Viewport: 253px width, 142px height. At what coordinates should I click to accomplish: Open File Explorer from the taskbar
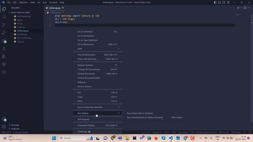(127, 138)
